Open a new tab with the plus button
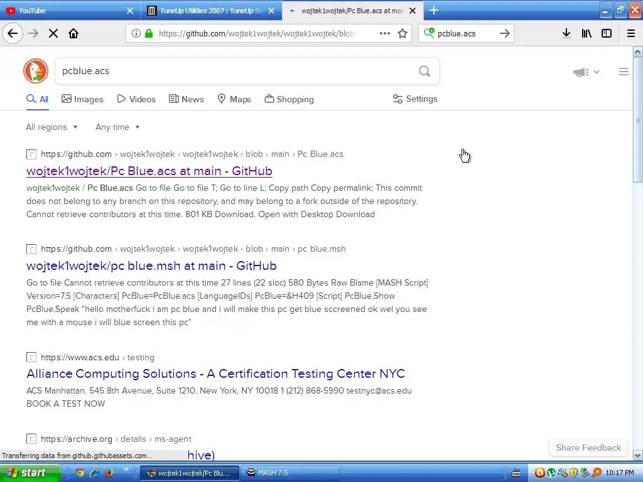 pos(434,10)
